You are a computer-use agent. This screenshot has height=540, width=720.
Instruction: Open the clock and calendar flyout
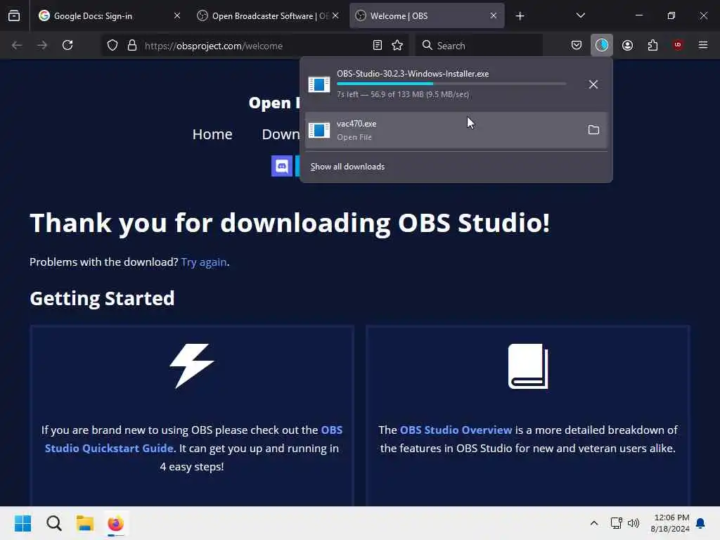(x=670, y=523)
